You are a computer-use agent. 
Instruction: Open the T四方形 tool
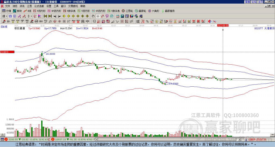pyautogui.click(x=84, y=11)
